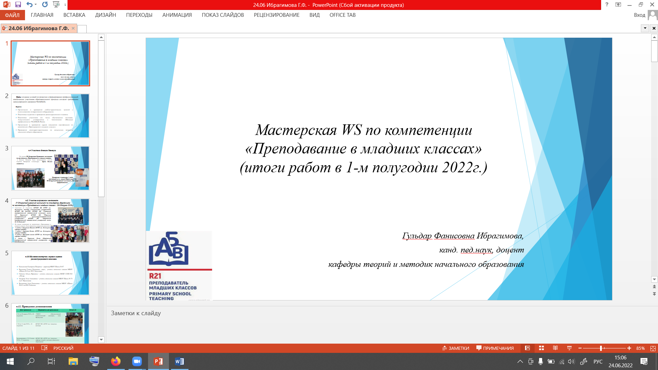Open Office Tab document list dropdown
The image size is (658, 370).
point(645,28)
